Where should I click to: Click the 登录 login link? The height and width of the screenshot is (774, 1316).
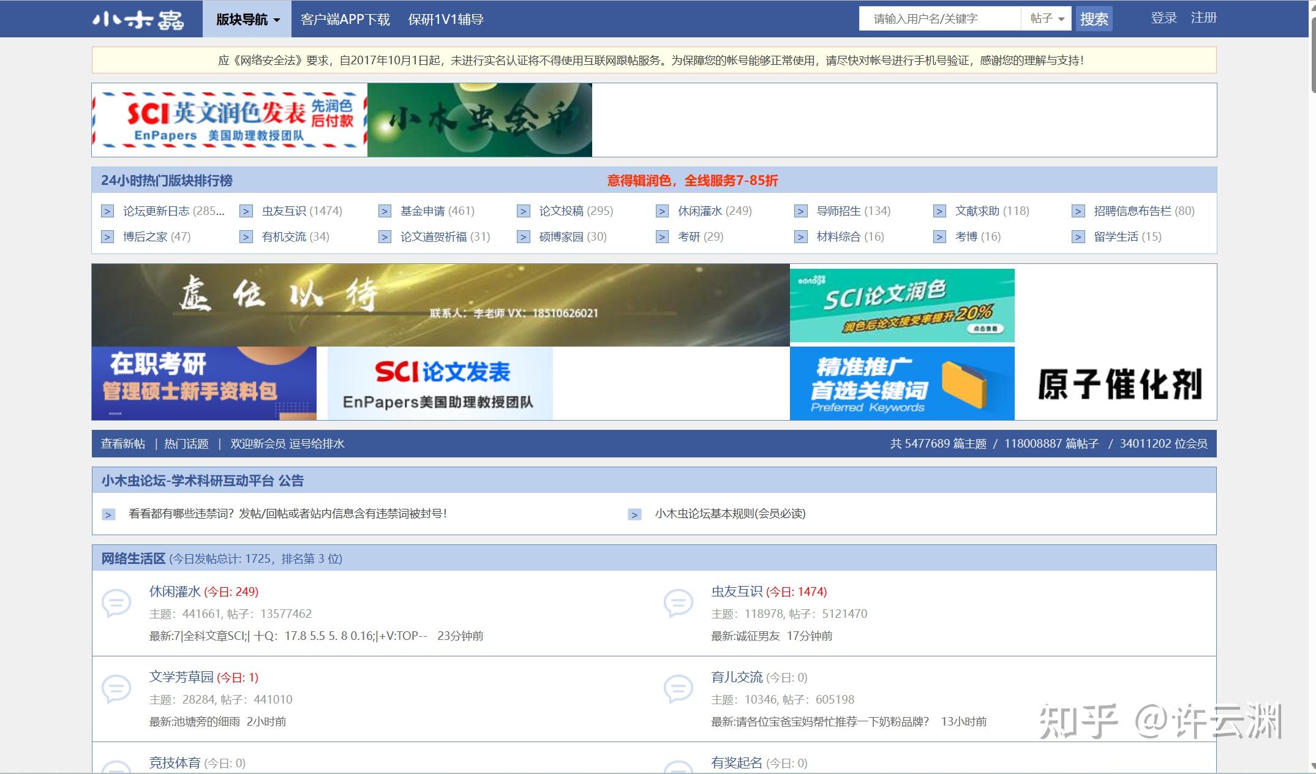tap(1164, 18)
